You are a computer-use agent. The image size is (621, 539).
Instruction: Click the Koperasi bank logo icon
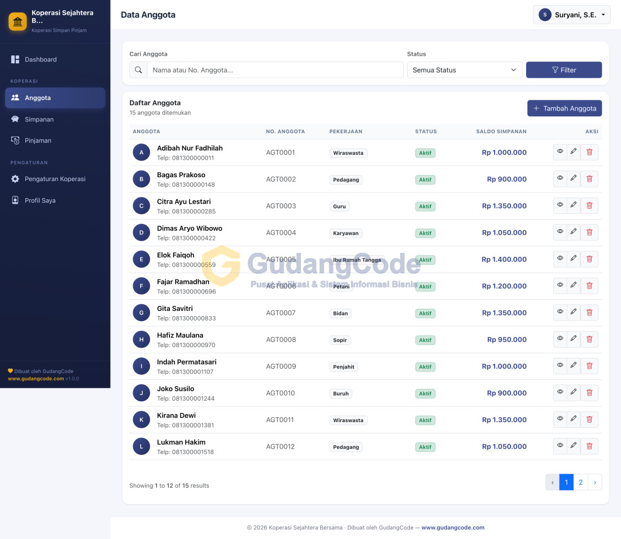[18, 21]
